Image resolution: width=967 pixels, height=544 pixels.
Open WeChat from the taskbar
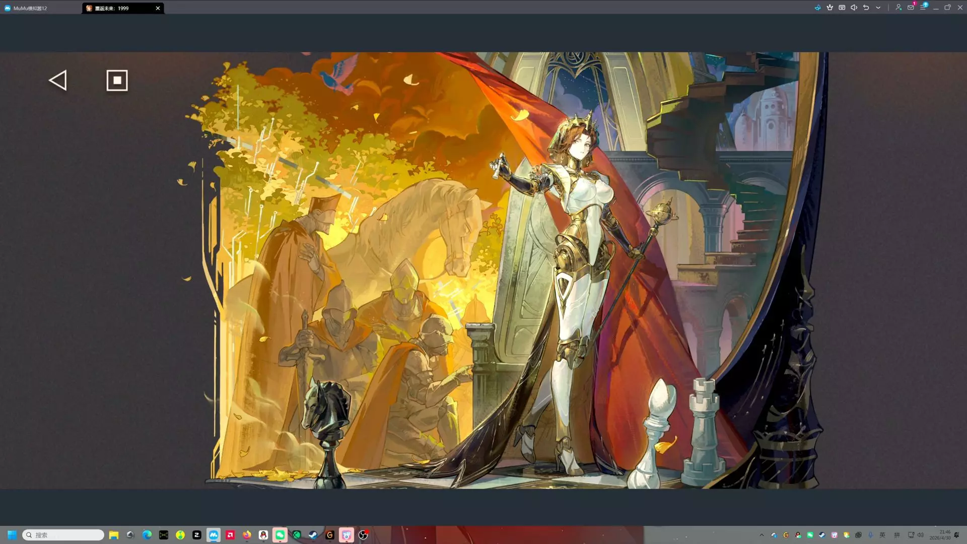(280, 535)
